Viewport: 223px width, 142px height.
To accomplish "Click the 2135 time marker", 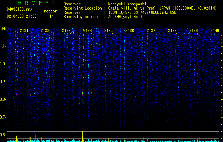I will click(108, 31).
